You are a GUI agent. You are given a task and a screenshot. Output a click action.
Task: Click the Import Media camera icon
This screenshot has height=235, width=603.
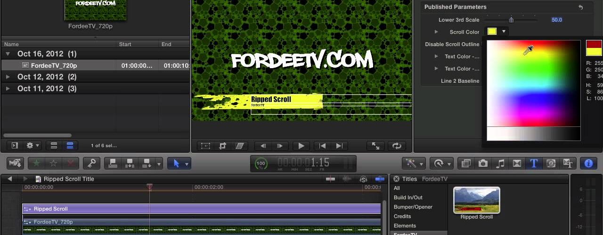(x=16, y=164)
